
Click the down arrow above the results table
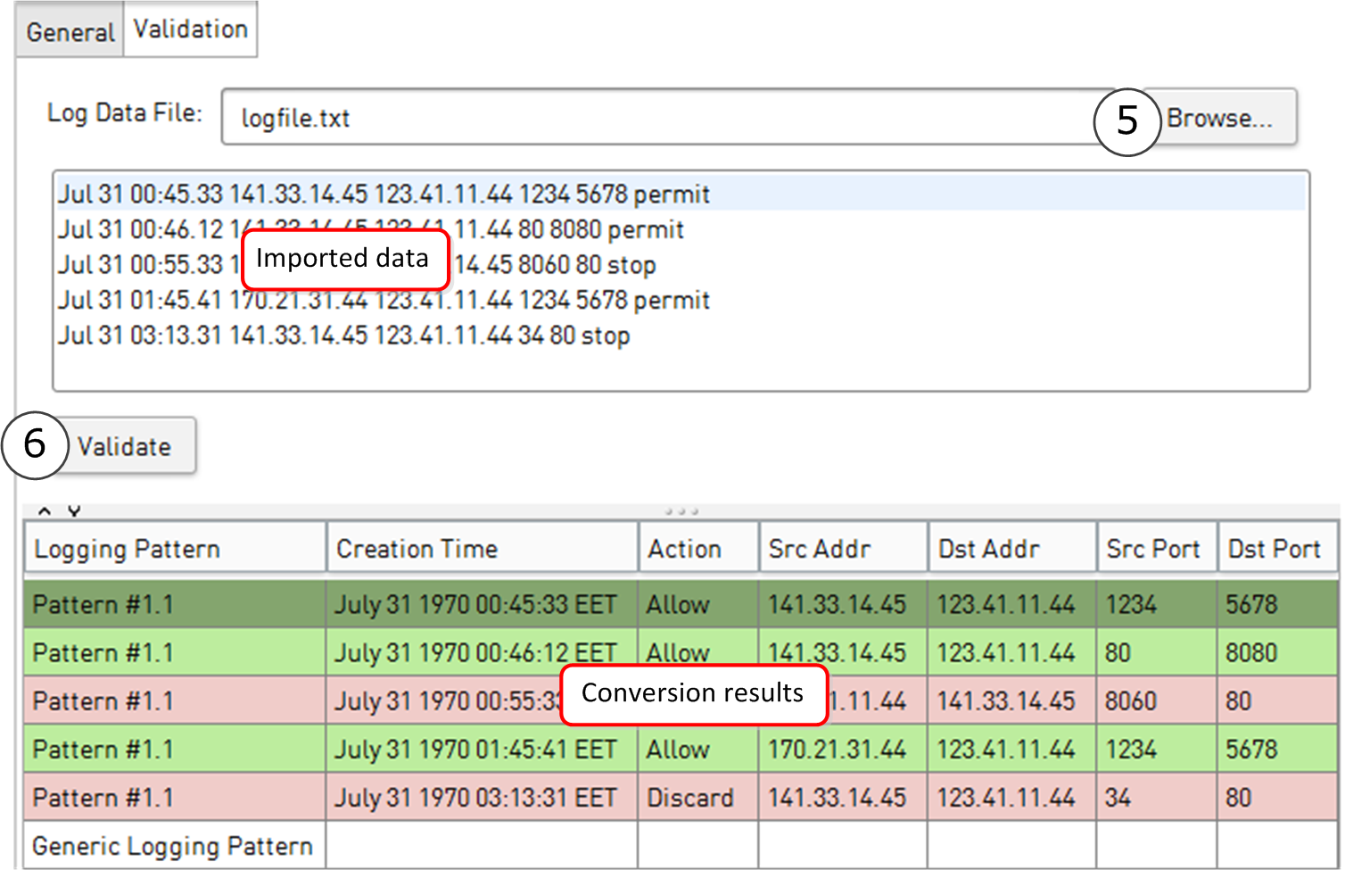coord(74,511)
